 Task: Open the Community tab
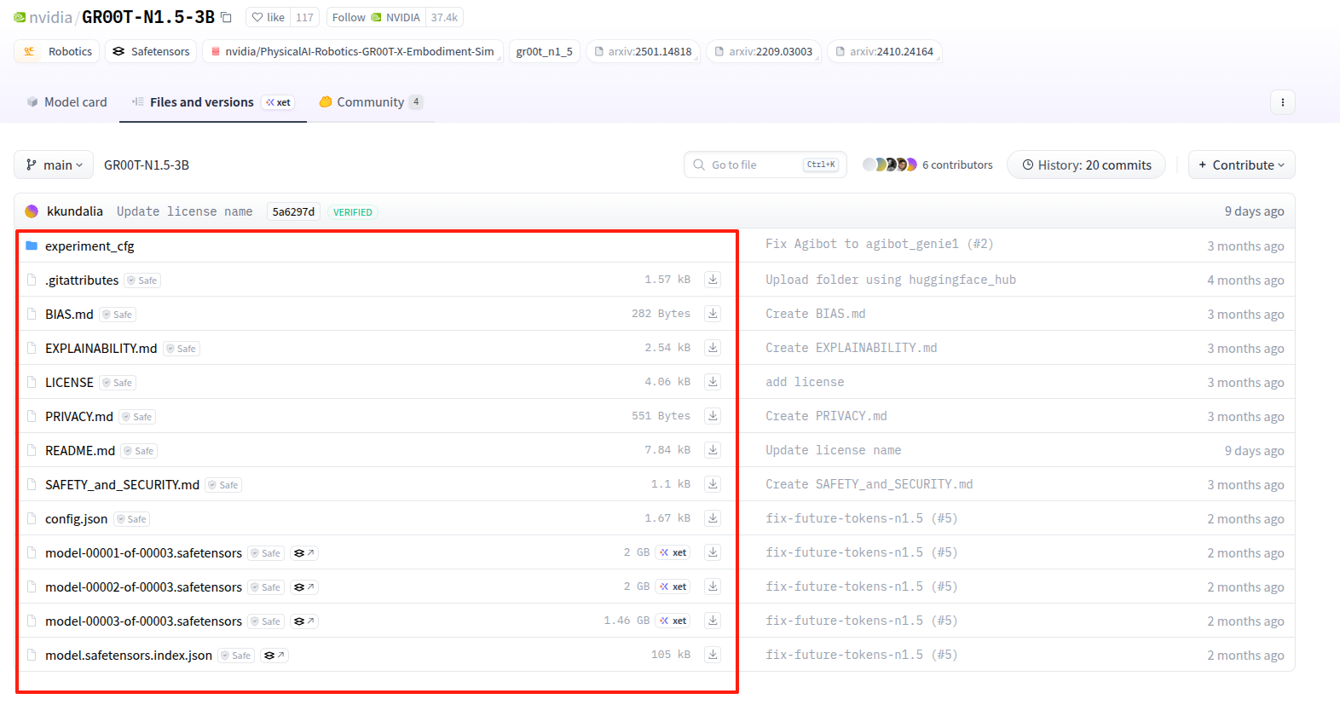tap(371, 101)
